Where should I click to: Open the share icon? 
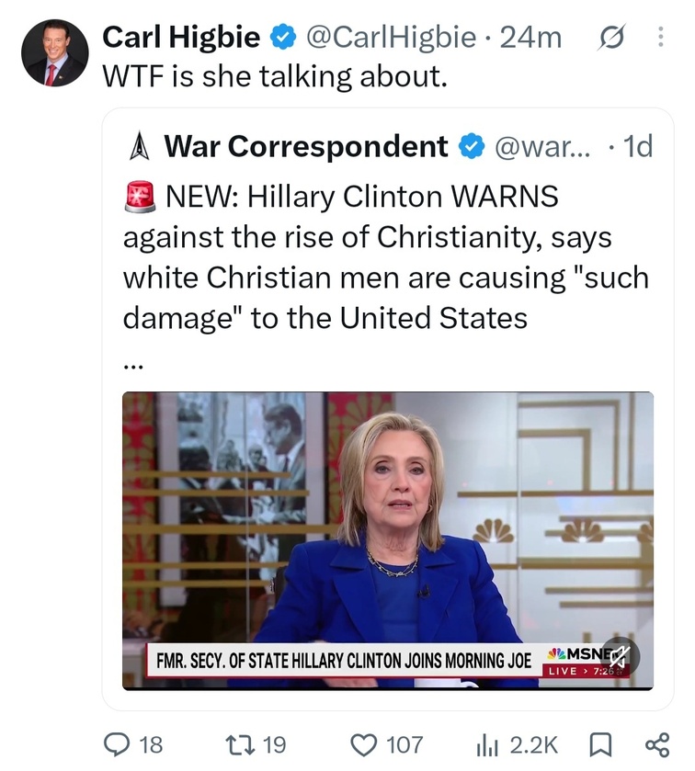pyautogui.click(x=657, y=745)
